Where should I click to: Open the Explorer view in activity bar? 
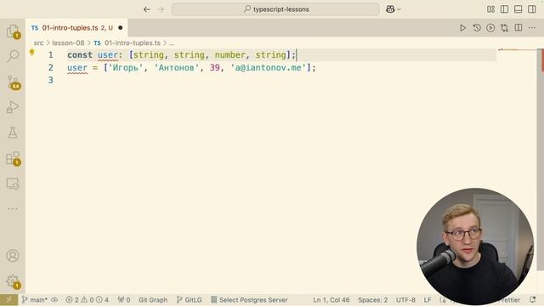(x=13, y=31)
